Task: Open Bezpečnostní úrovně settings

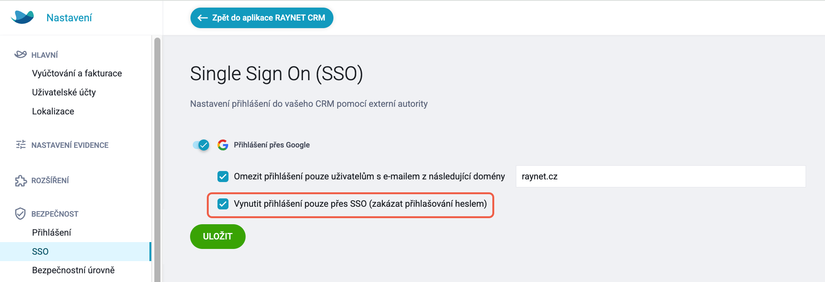Action: coord(73,270)
